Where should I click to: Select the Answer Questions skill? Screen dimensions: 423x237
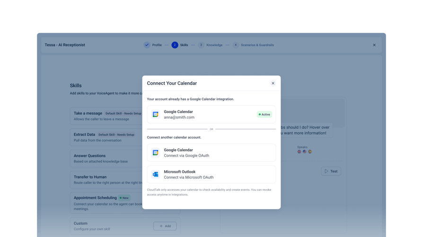pyautogui.click(x=106, y=158)
